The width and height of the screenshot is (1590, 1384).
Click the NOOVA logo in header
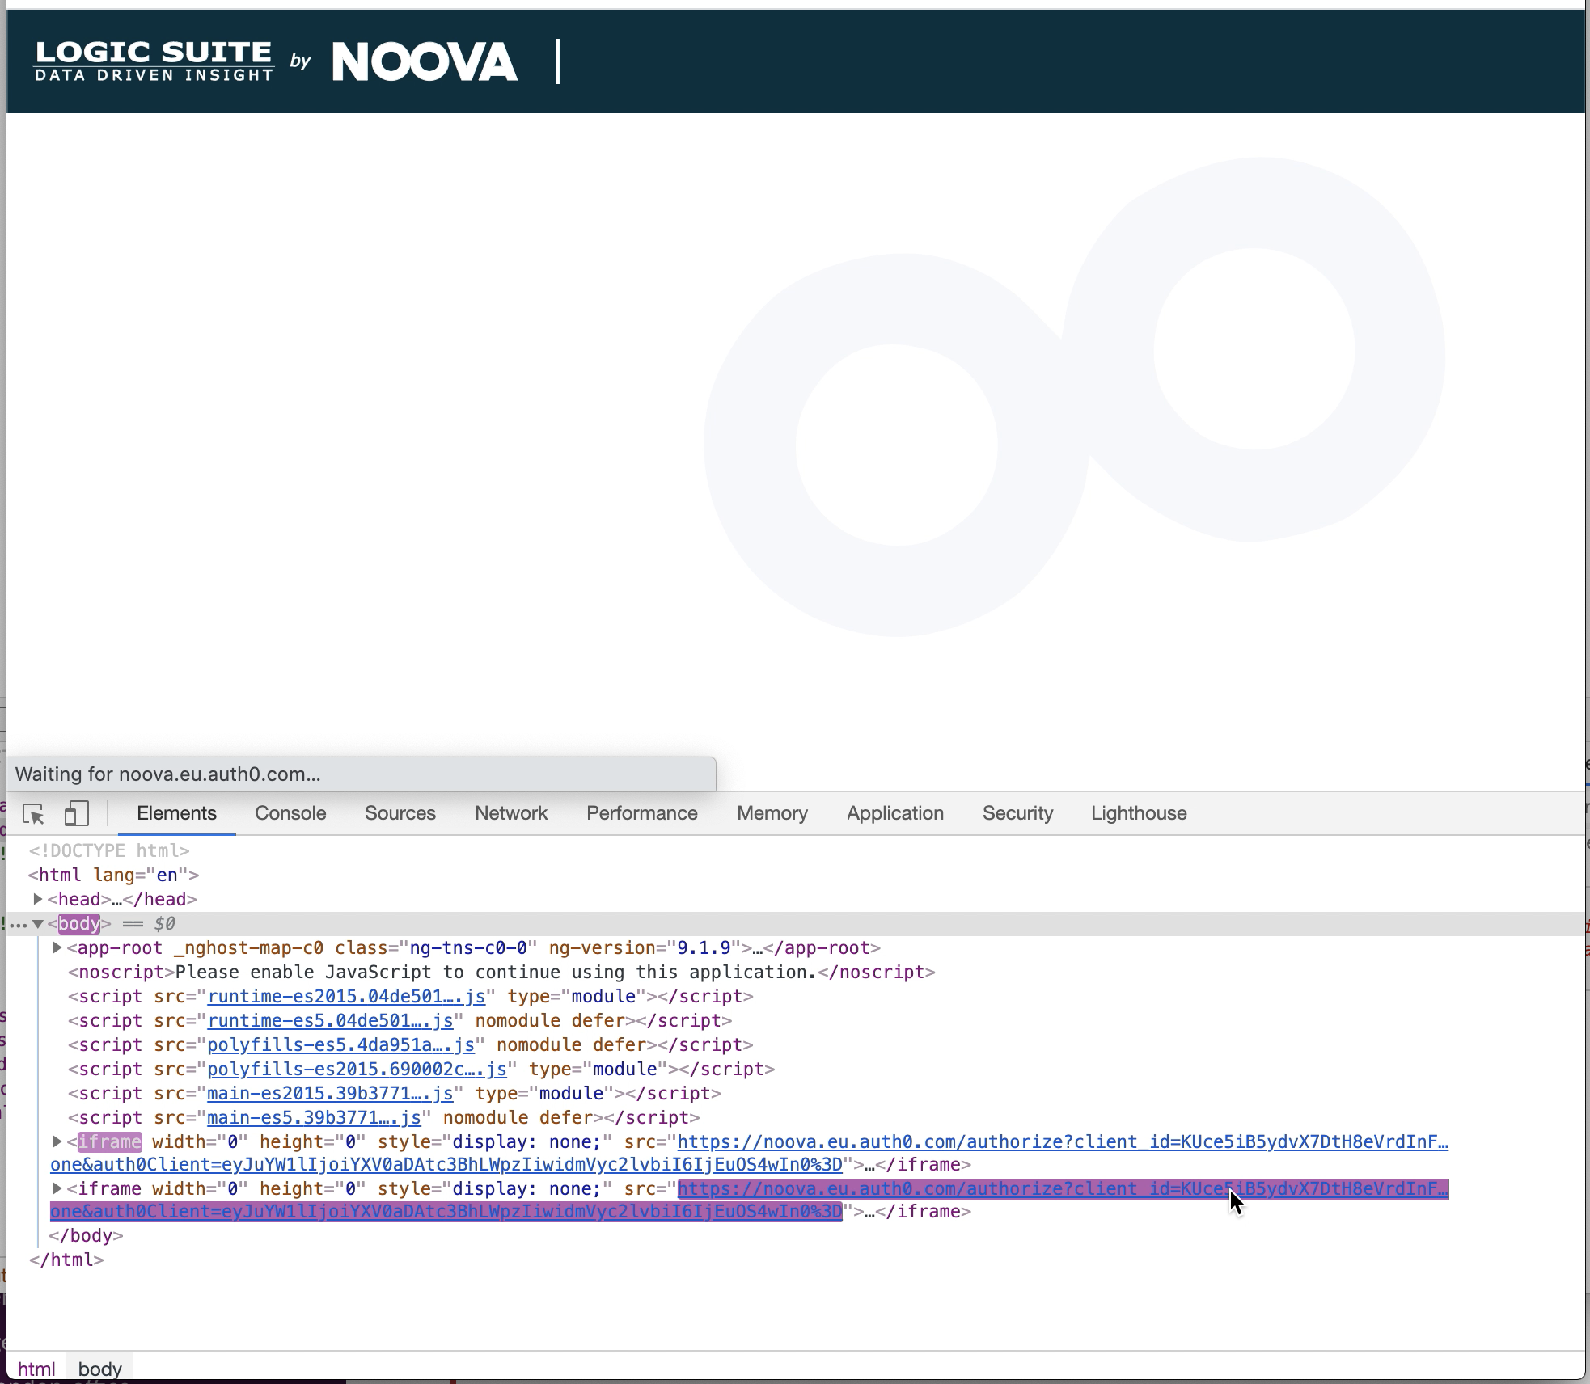[x=425, y=62]
